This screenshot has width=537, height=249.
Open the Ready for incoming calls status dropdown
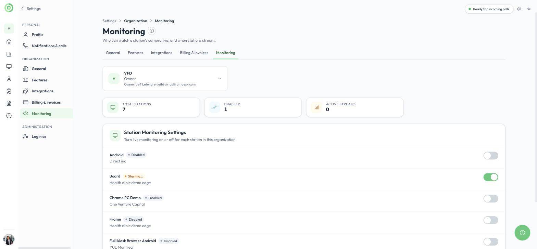coord(489,9)
